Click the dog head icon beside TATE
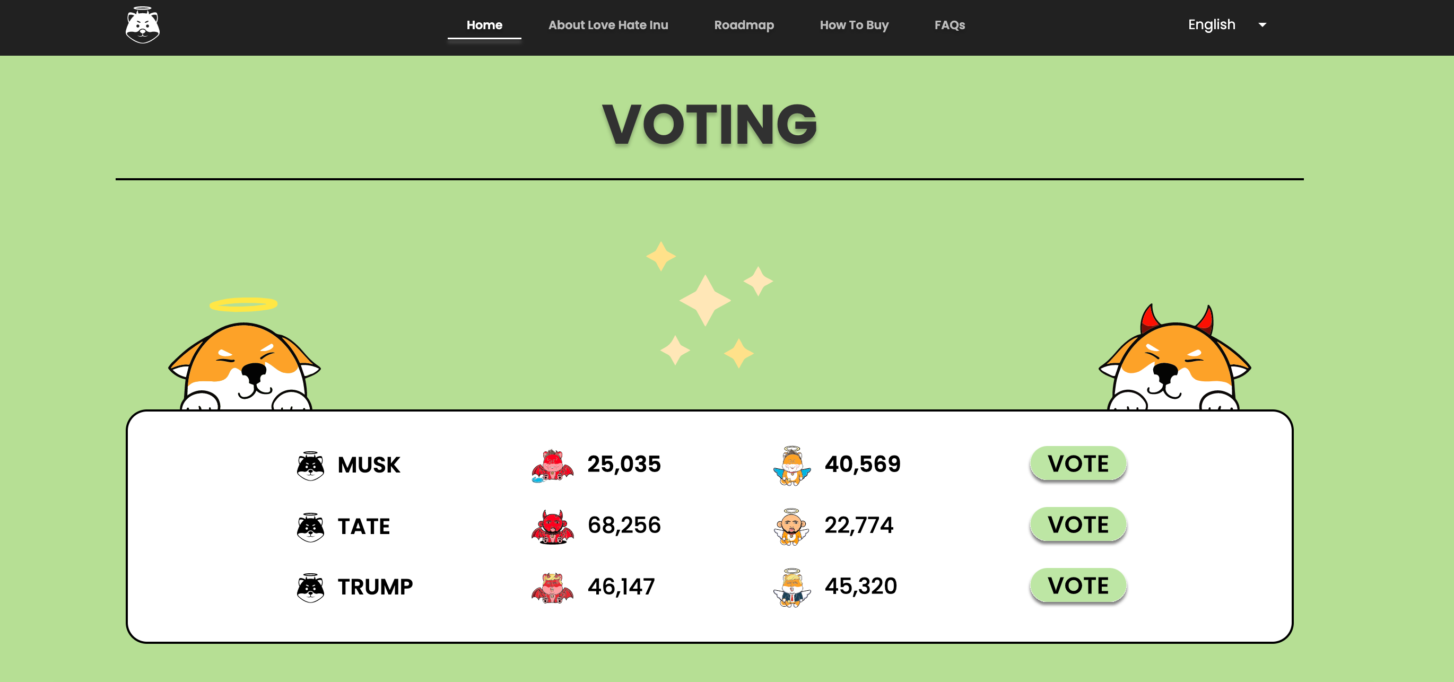This screenshot has height=682, width=1454. (310, 527)
